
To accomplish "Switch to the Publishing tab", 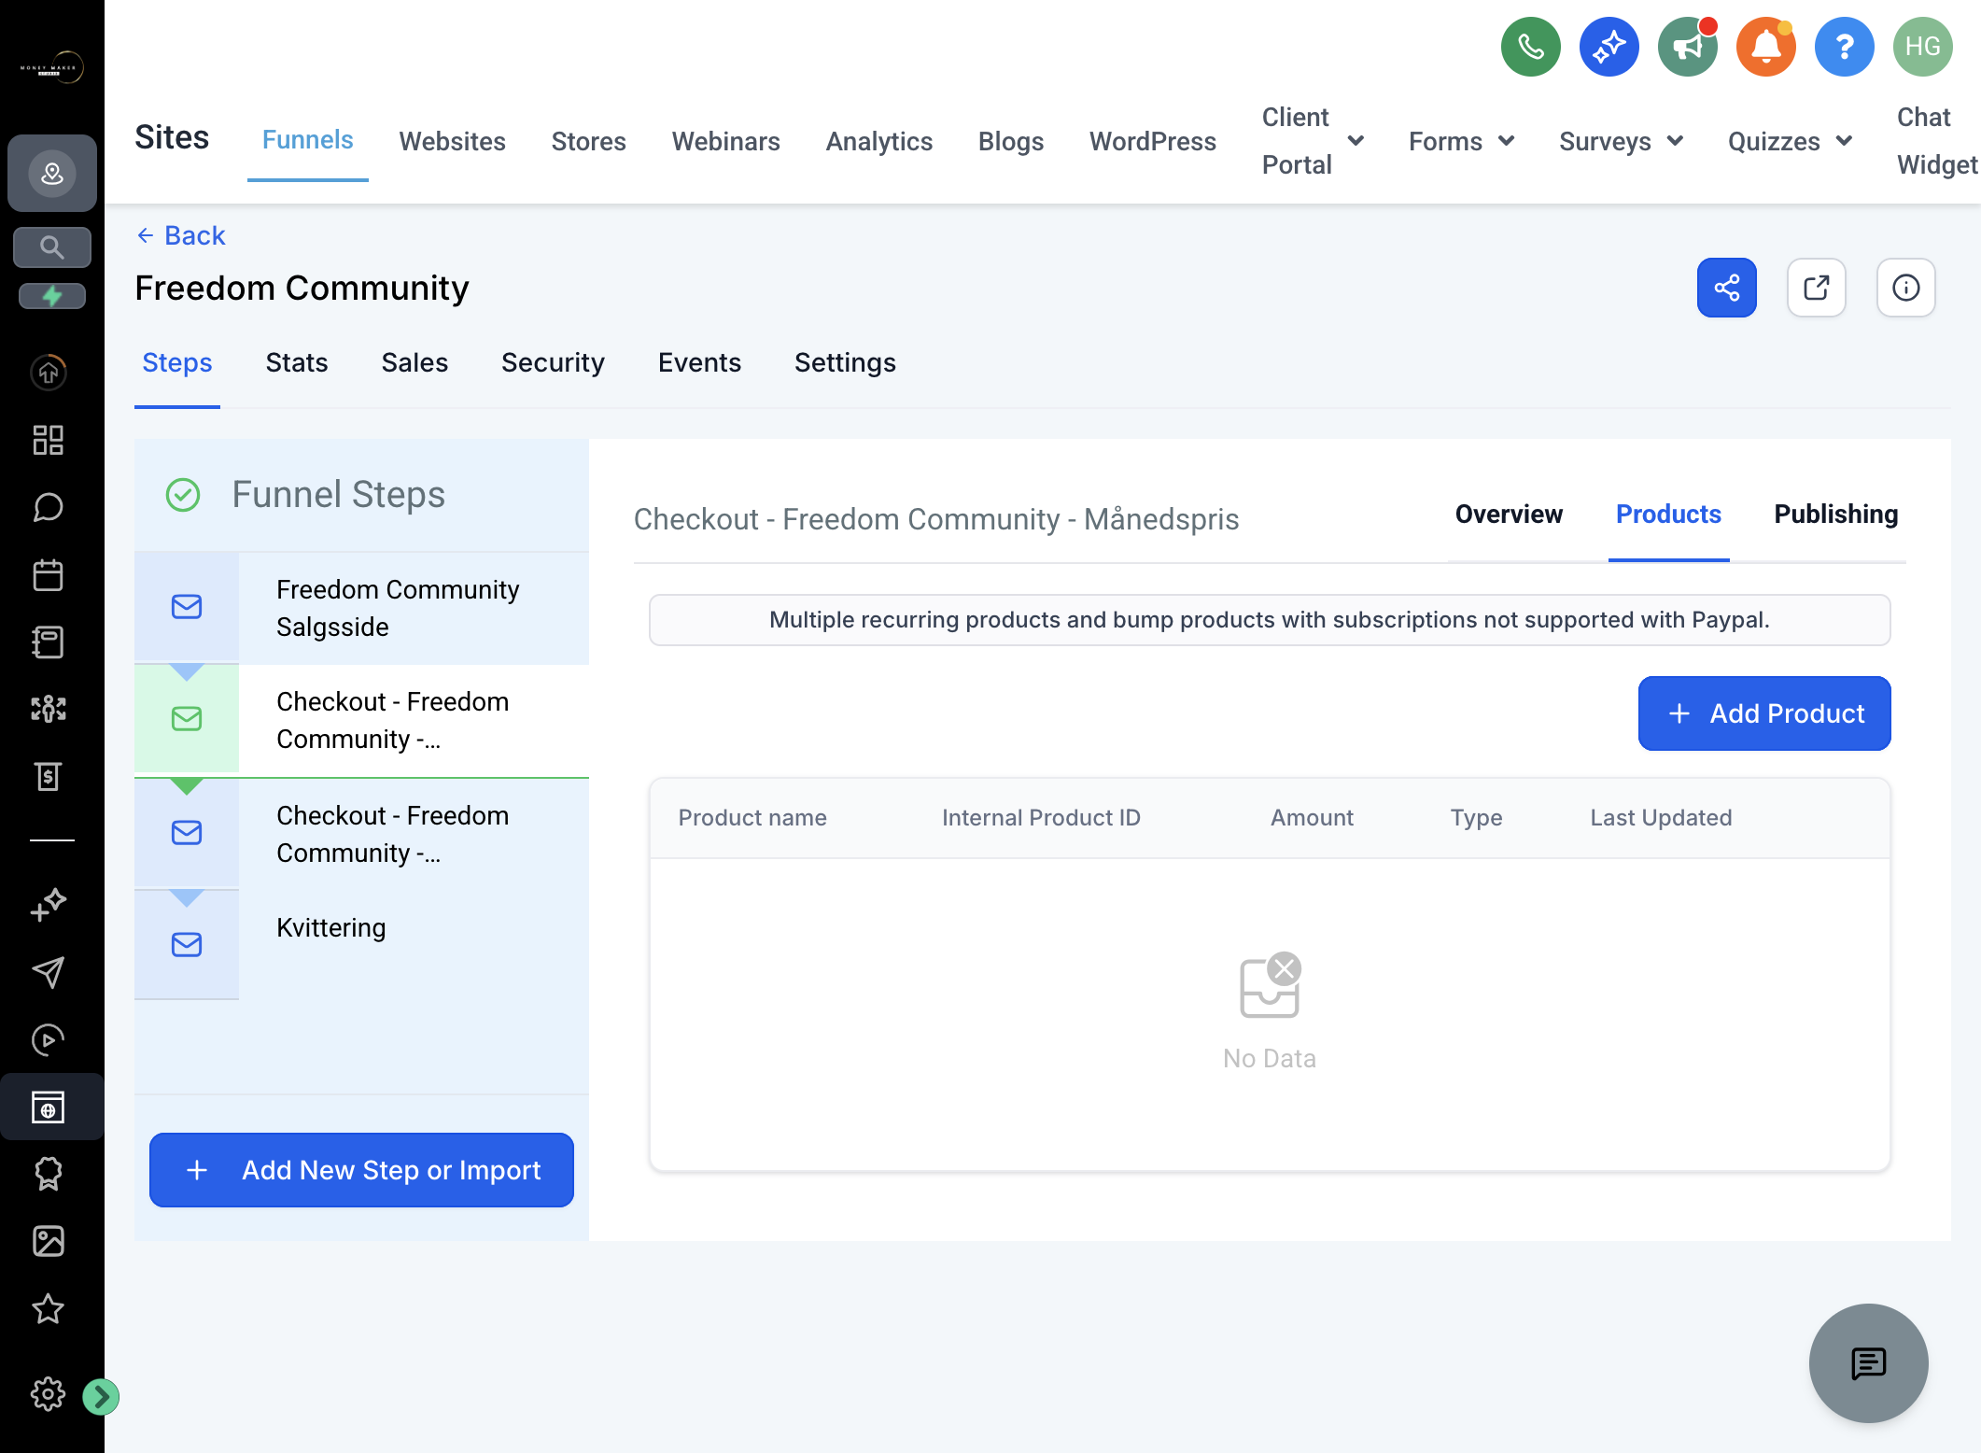I will 1835,515.
